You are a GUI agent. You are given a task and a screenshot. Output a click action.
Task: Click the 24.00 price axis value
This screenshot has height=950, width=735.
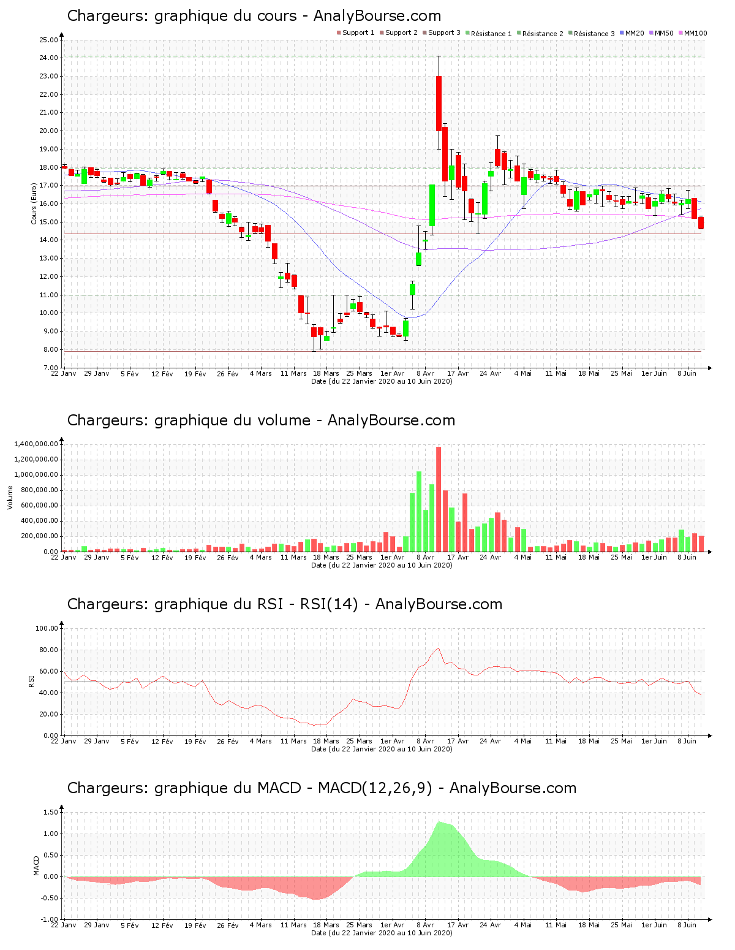[x=48, y=58]
